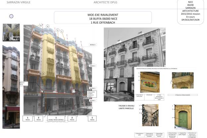
Task: Click the 06200 postal code
Action: tap(190, 5)
